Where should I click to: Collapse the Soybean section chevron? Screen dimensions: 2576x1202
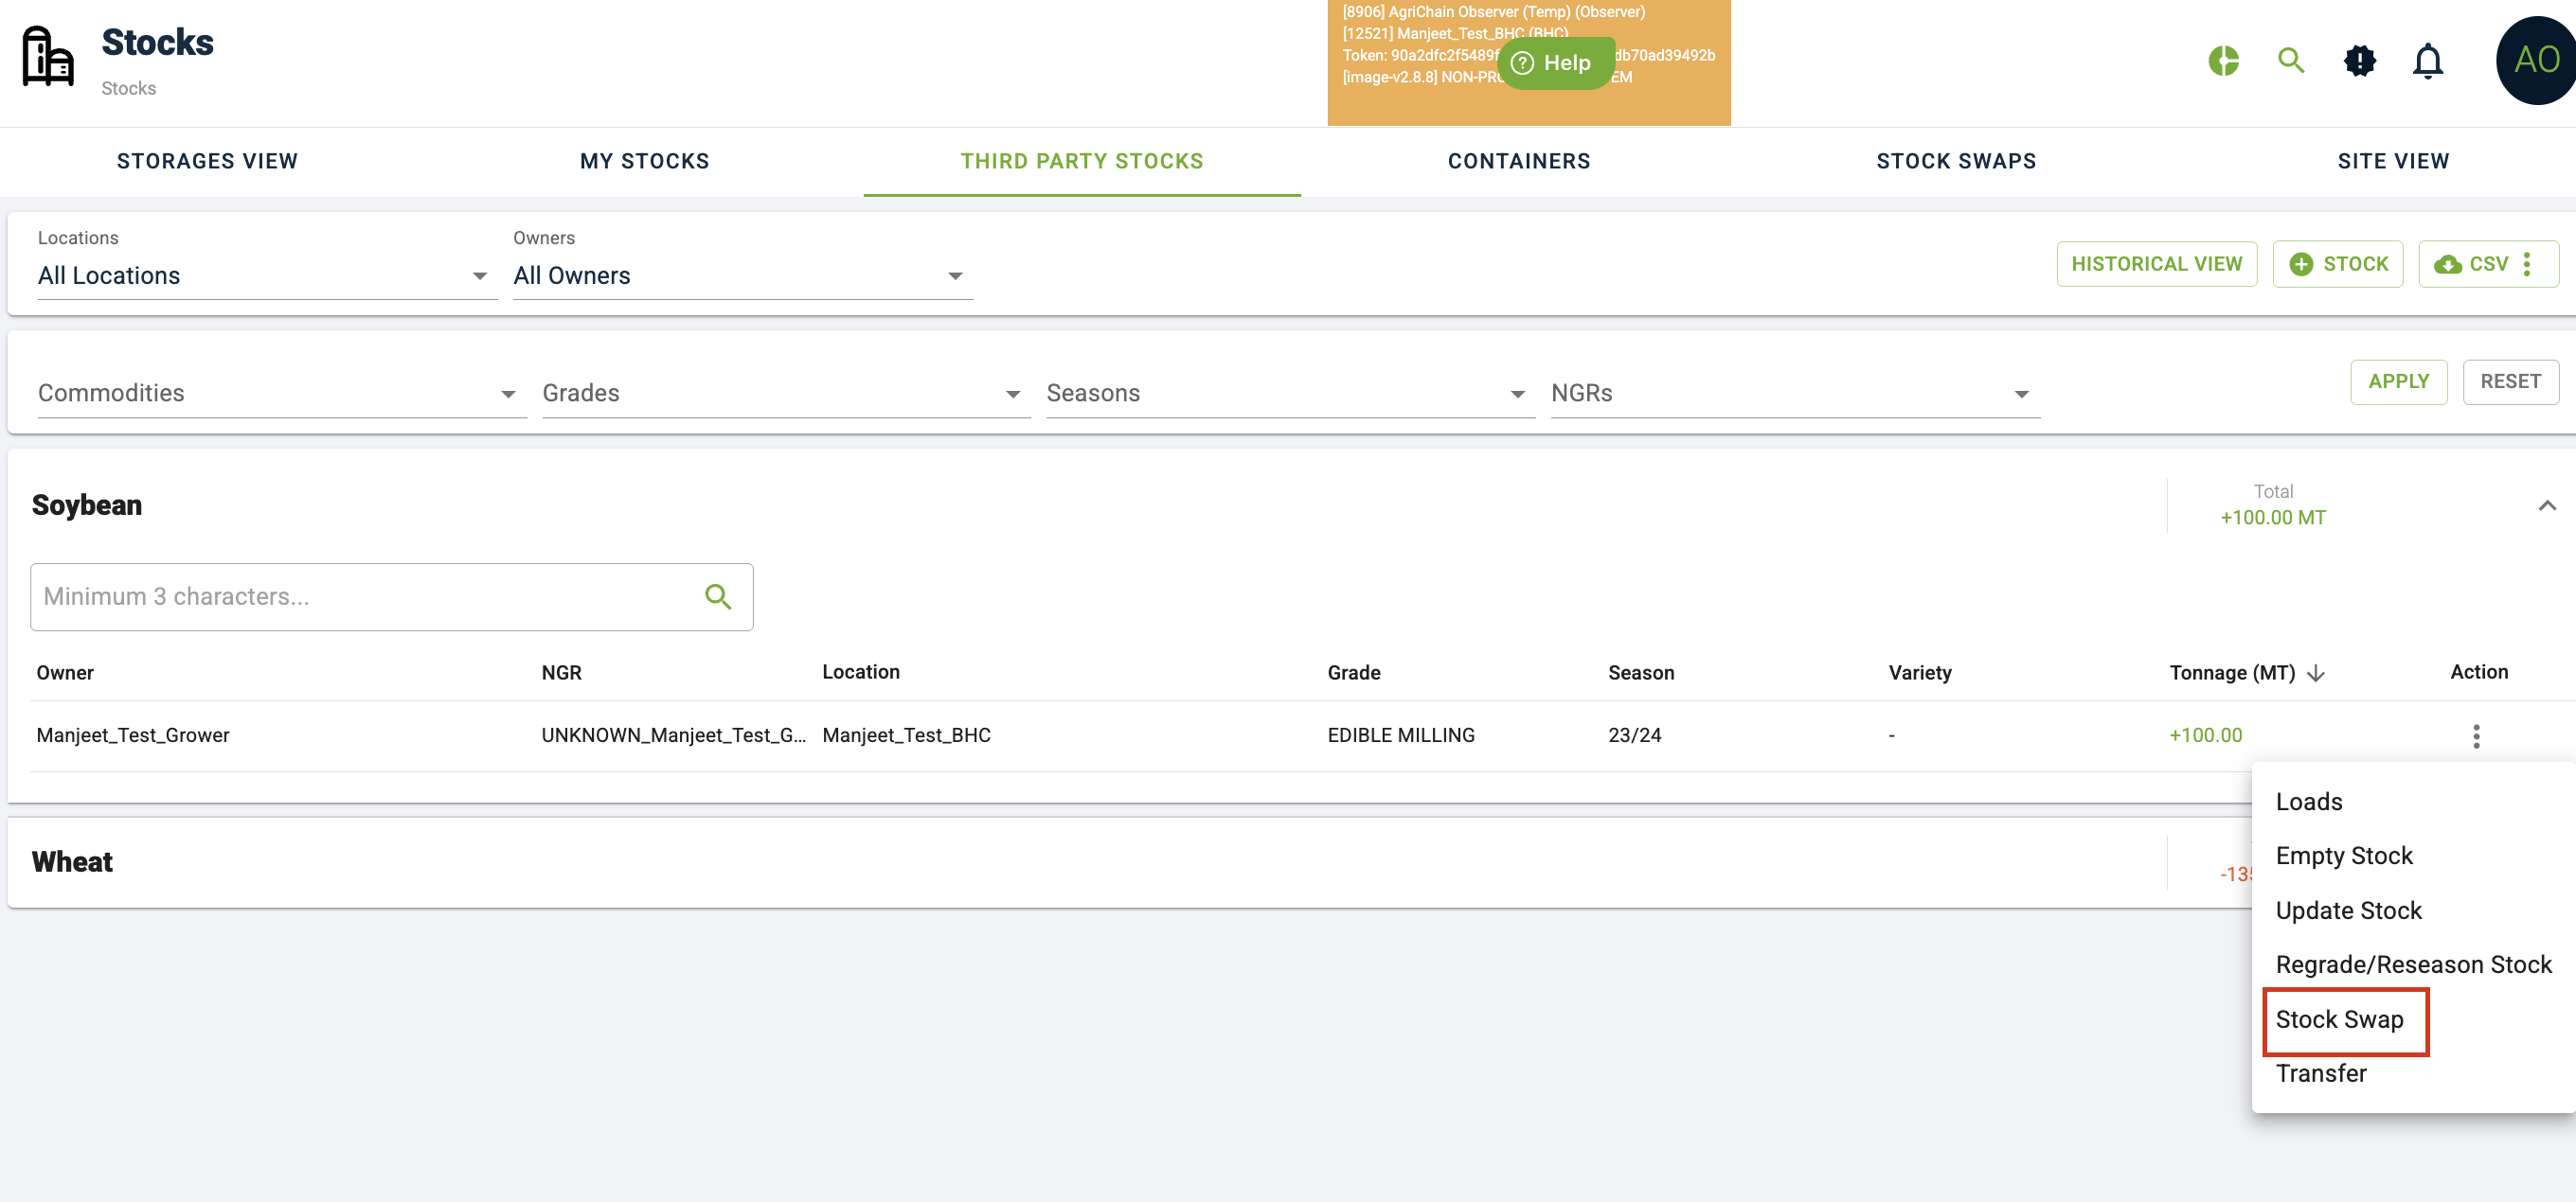click(x=2547, y=505)
